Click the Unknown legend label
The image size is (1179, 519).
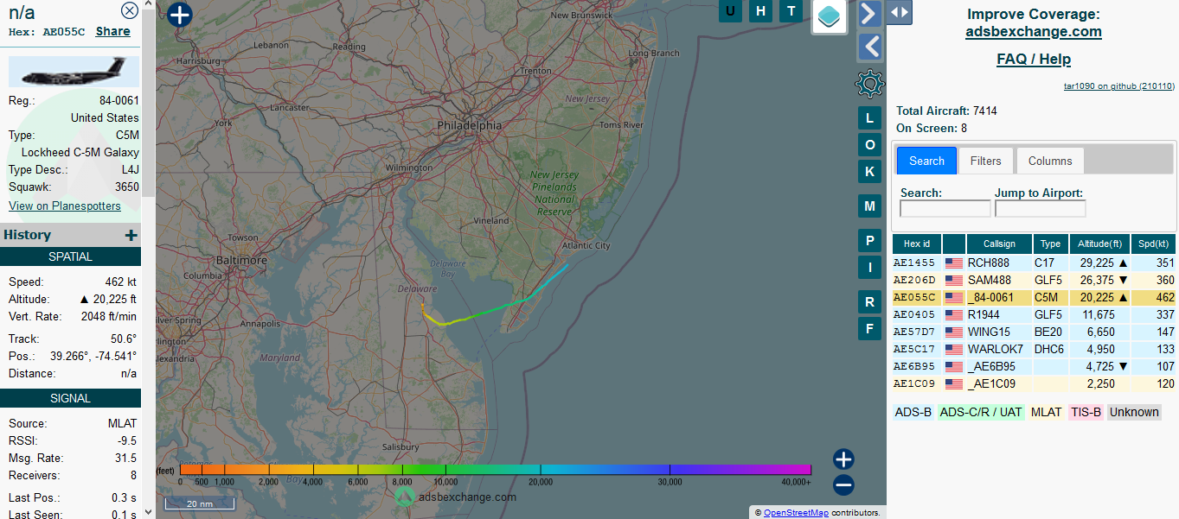pos(1134,412)
